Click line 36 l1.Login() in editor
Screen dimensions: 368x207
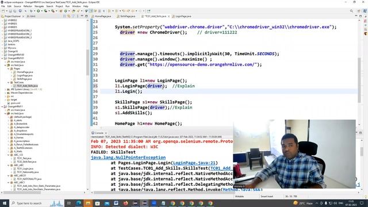click(x=128, y=91)
